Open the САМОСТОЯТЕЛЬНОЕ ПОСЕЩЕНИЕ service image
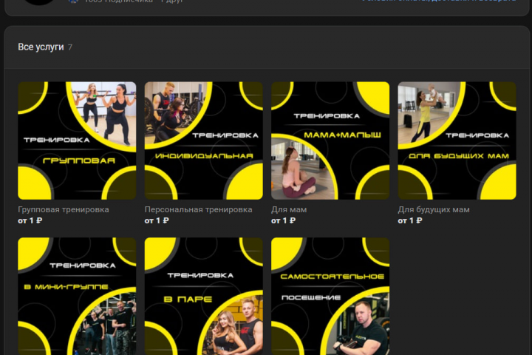Screen dimensions: 532x355 [330, 297]
